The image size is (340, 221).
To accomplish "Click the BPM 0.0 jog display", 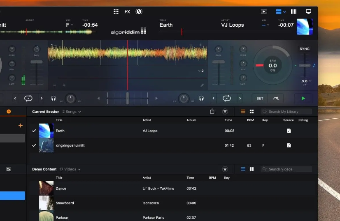I will [272, 65].
